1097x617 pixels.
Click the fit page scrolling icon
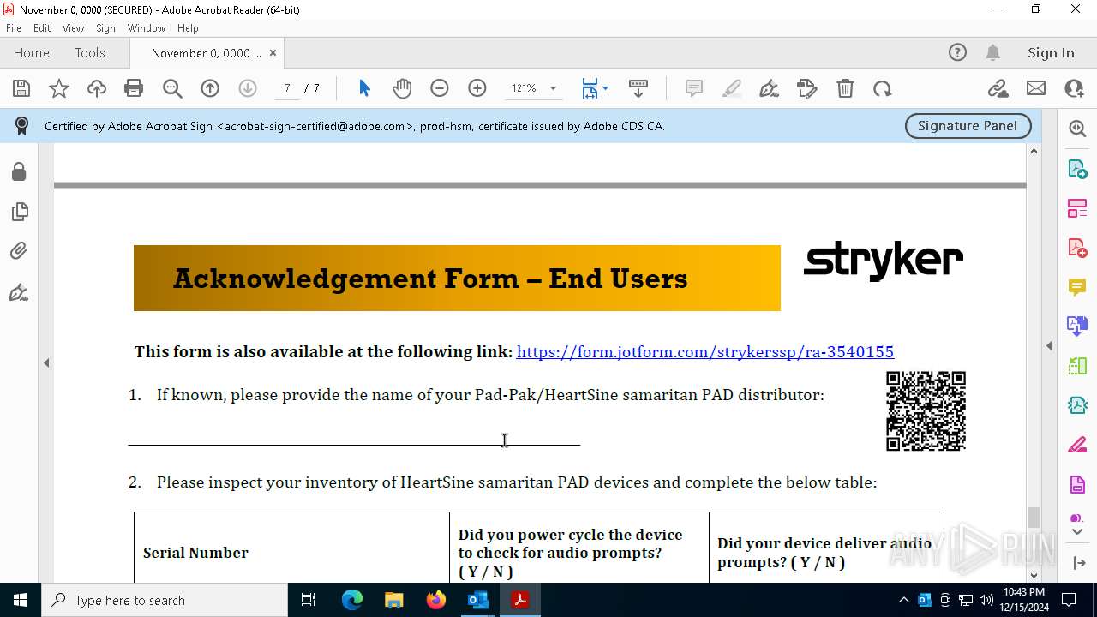(590, 88)
